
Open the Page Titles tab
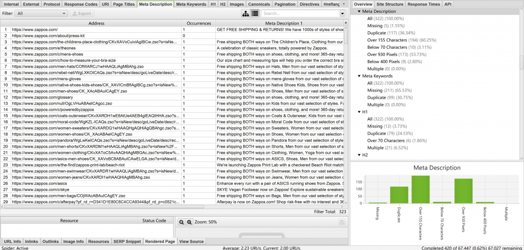tap(124, 4)
